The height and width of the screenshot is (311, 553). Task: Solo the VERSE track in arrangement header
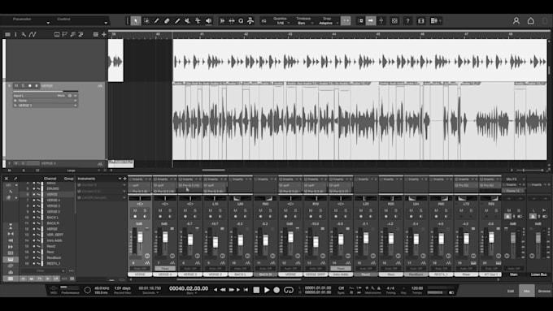pos(23,85)
